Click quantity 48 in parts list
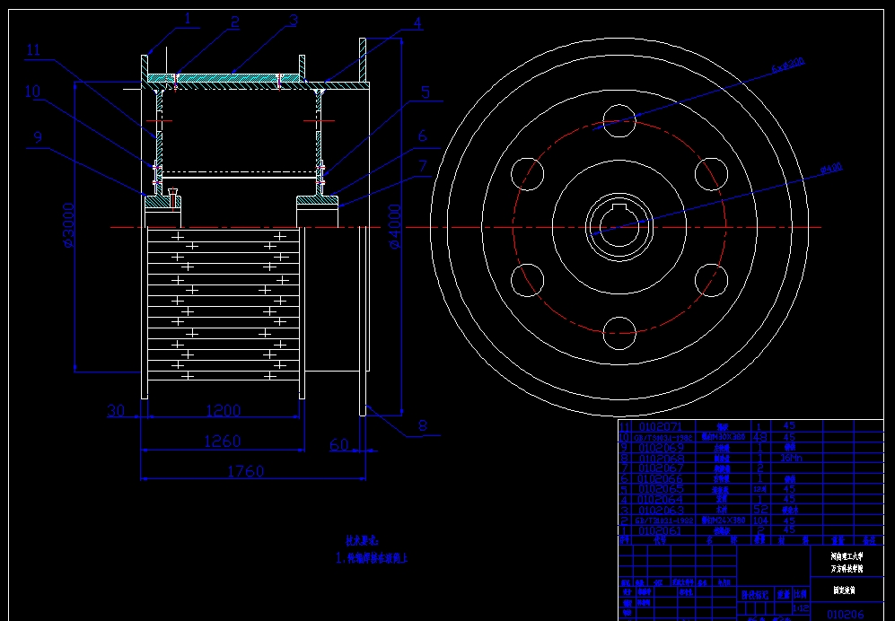The image size is (895, 621). (x=761, y=437)
